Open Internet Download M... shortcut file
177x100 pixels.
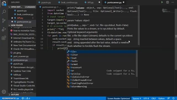click(x=22, y=38)
